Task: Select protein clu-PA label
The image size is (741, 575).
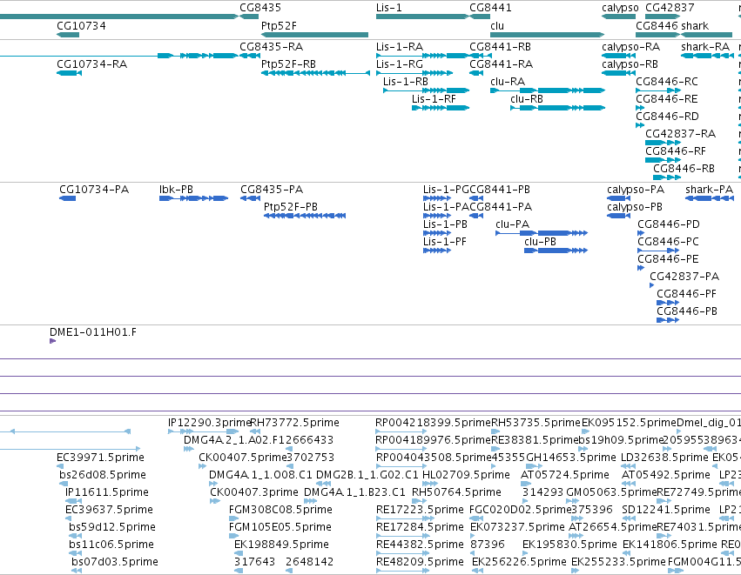Action: pyautogui.click(x=512, y=224)
